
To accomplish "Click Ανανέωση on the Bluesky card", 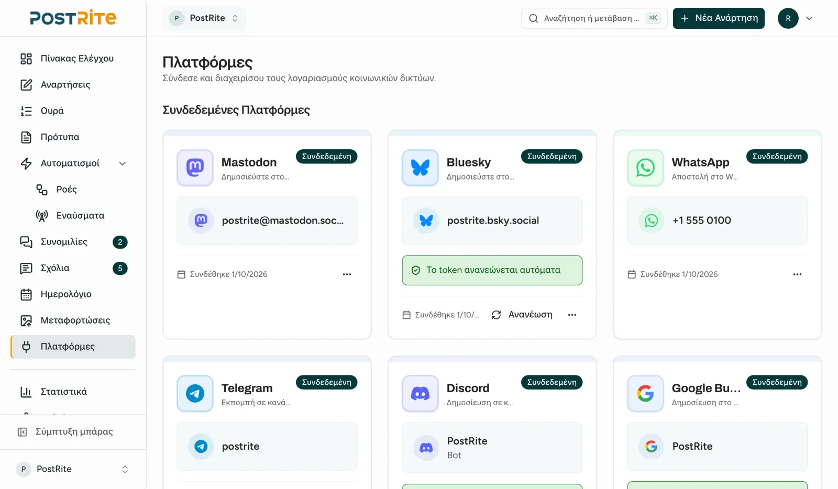I will click(522, 315).
